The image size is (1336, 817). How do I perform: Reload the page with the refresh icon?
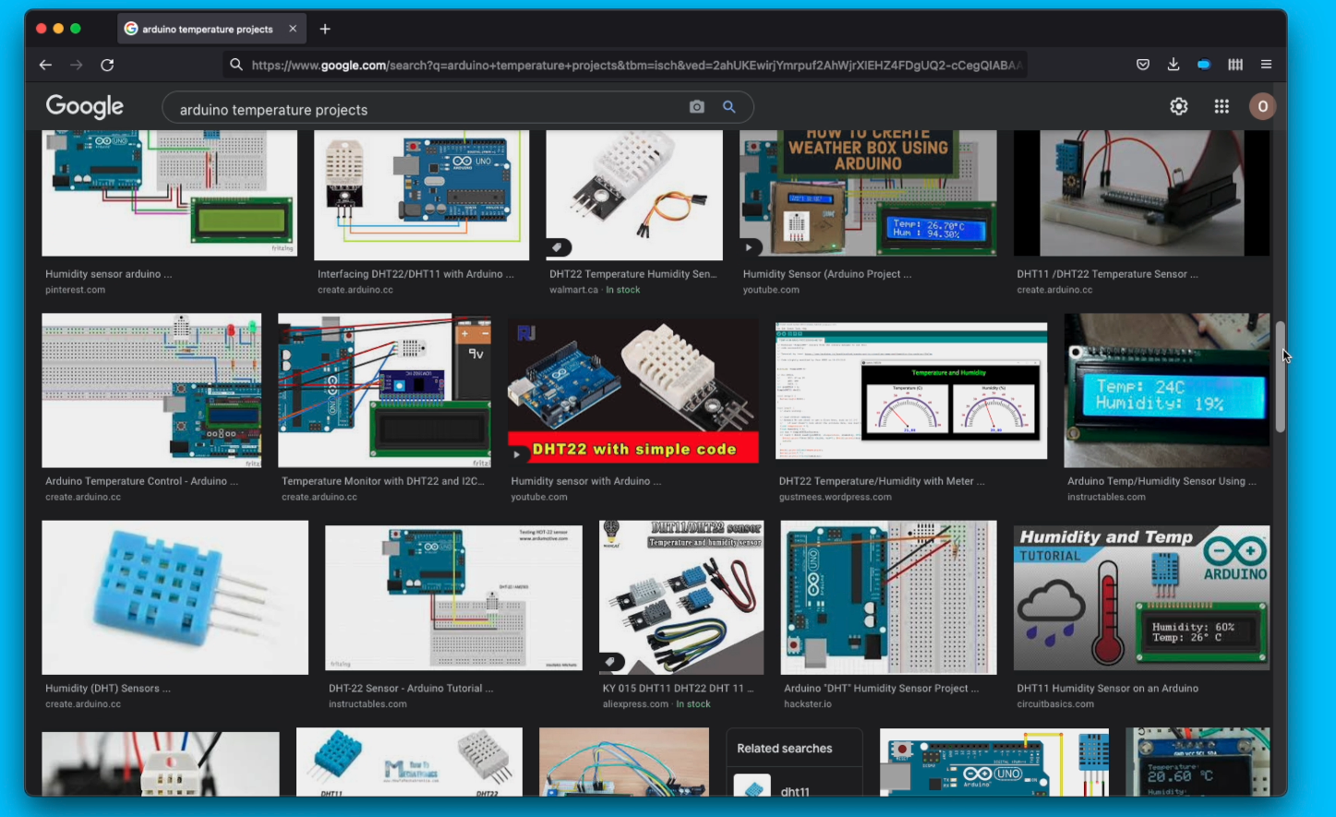(107, 65)
